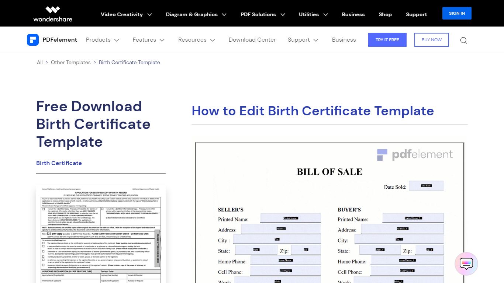The height and width of the screenshot is (283, 504).
Task: Click the heading How to Edit Birth Certificate Template
Action: pyautogui.click(x=313, y=111)
